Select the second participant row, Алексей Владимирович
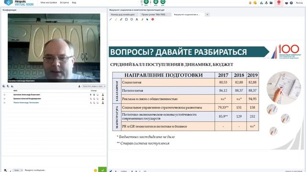306x172 pixels. click(x=54, y=99)
